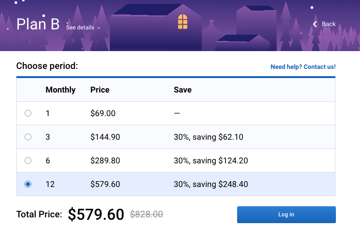Click the Save column header

point(183,90)
